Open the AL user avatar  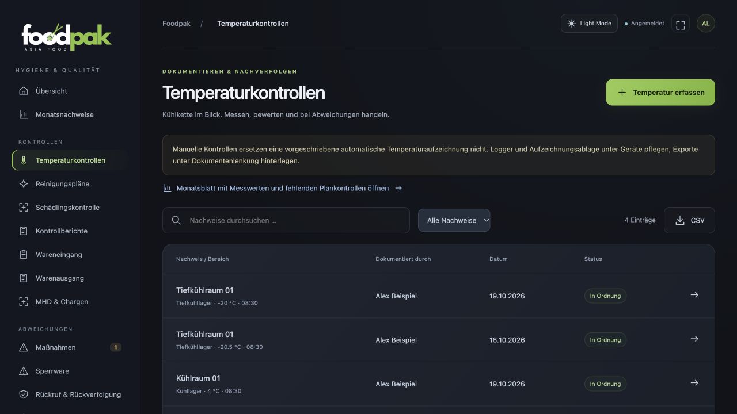706,24
